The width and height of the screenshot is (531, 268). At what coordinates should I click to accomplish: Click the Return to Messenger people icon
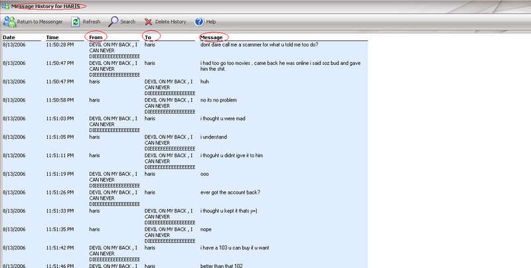9,21
